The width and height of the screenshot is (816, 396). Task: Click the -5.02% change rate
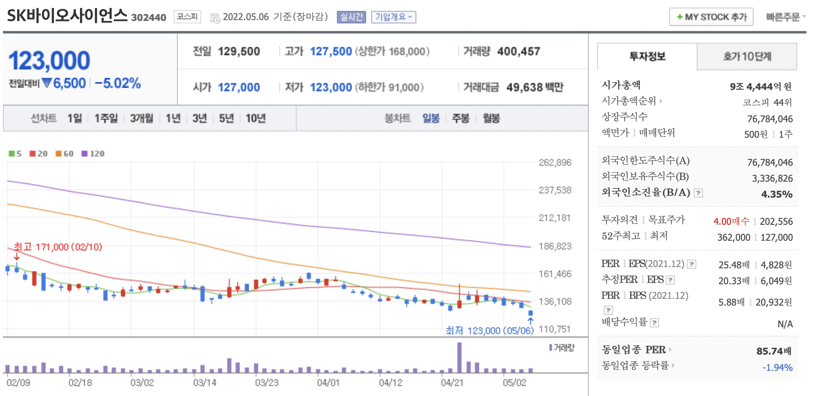[118, 83]
